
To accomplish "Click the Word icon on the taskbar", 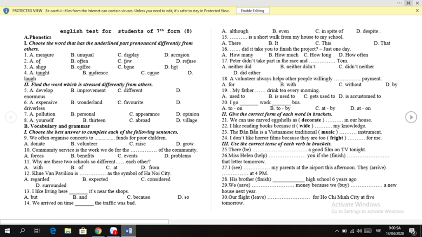I will point(129,231).
